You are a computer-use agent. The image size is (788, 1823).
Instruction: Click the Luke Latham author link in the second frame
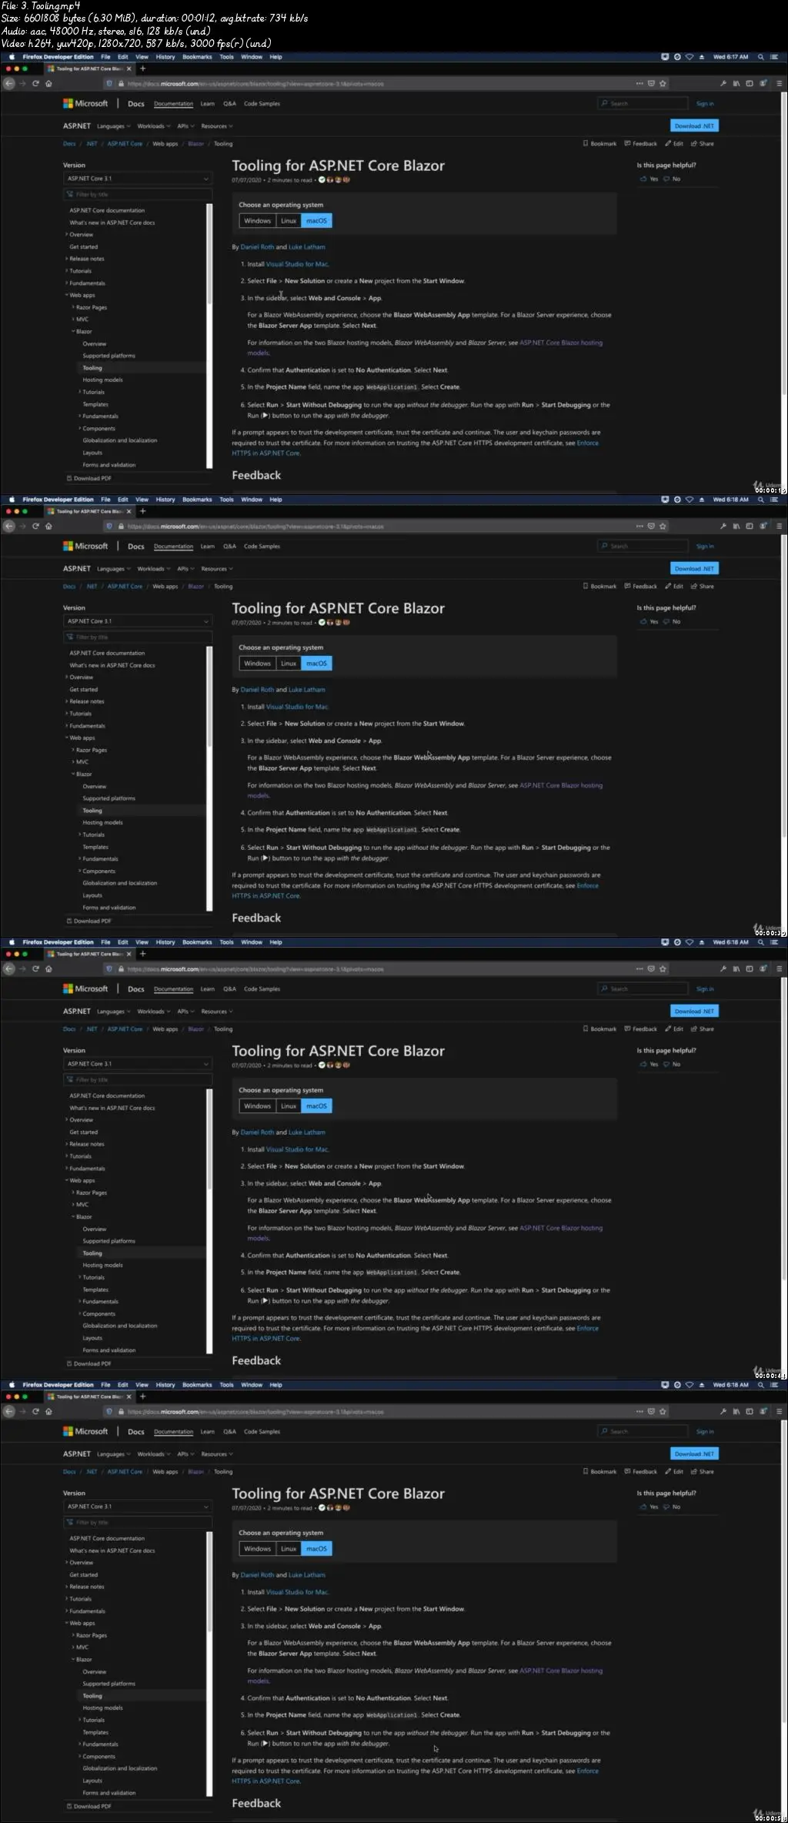pos(307,690)
